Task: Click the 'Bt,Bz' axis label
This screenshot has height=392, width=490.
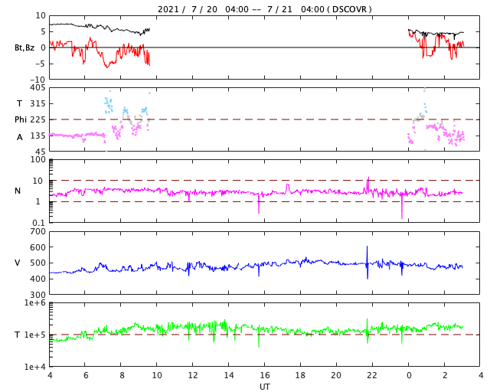Action: click(24, 47)
